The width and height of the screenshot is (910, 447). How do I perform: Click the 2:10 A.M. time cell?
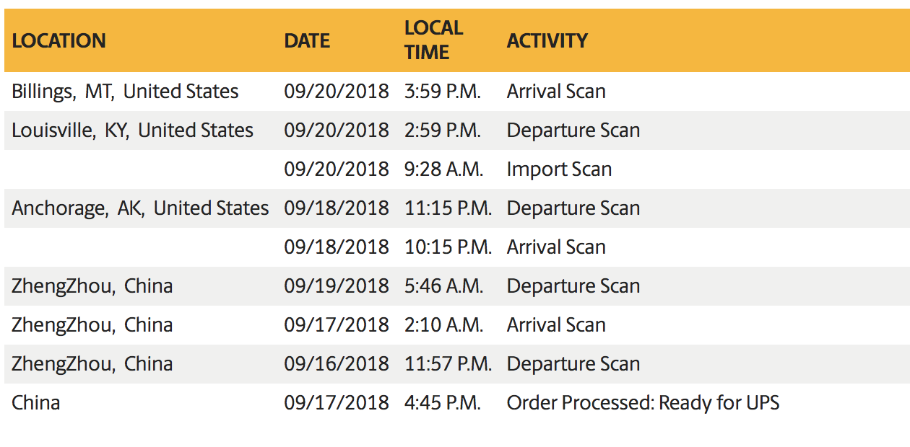coord(443,325)
